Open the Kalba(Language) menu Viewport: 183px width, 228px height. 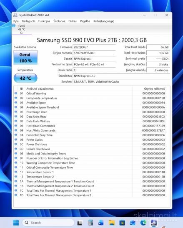[x=104, y=21]
